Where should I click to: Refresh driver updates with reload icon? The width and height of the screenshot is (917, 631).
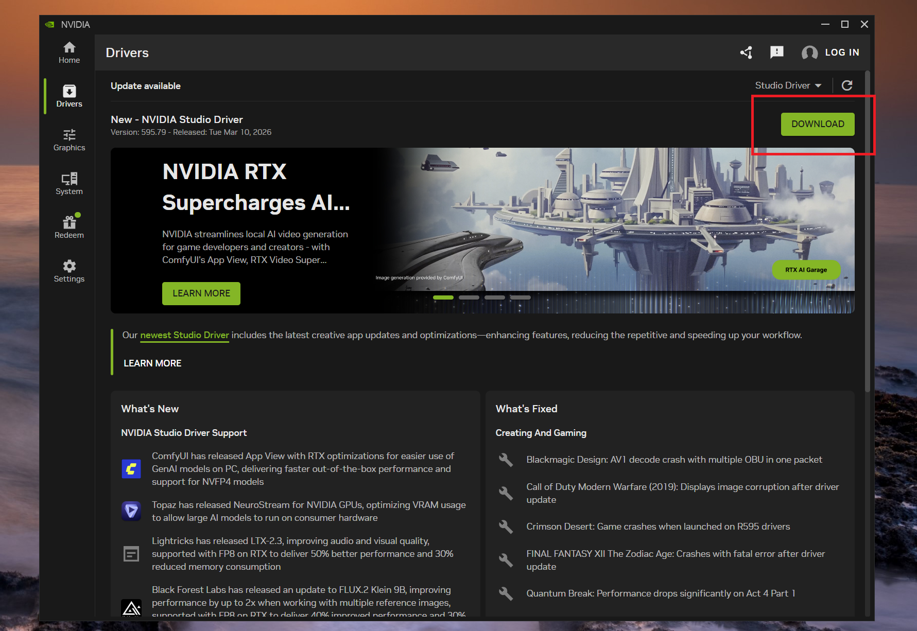(x=847, y=85)
